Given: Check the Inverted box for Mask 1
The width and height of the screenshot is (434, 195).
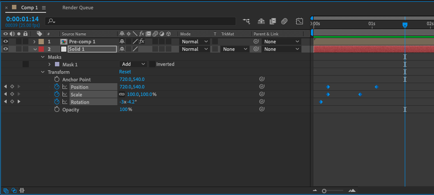Looking at the screenshot, I should 152,64.
